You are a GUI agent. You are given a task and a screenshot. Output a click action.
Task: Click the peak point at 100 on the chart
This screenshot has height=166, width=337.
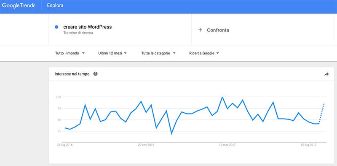tap(222, 97)
